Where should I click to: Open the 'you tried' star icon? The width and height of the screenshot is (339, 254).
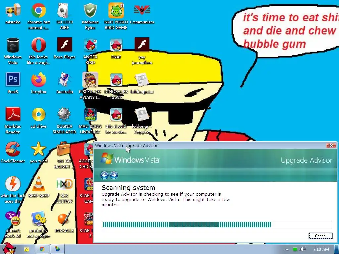pos(38,149)
